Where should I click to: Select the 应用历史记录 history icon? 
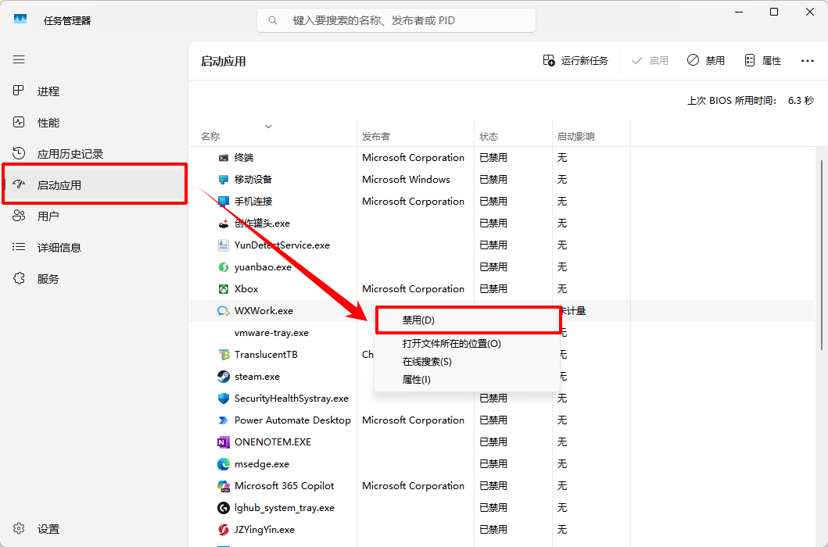(x=19, y=154)
